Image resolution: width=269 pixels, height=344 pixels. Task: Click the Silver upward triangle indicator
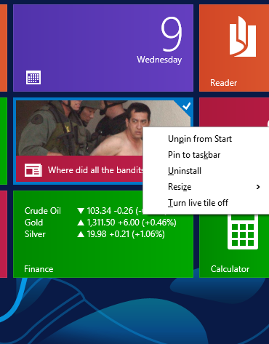tap(81, 234)
